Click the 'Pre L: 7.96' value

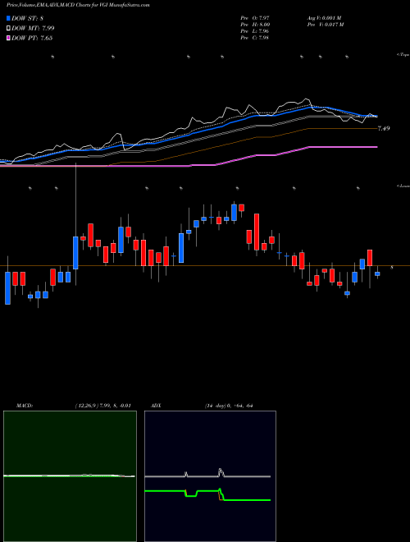(x=255, y=31)
